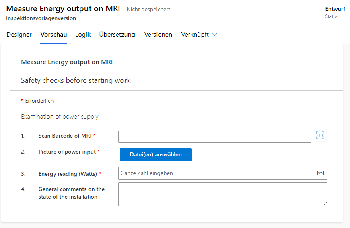The height and width of the screenshot is (228, 350).
Task: Go to the Übersetzung tab
Action: point(117,35)
